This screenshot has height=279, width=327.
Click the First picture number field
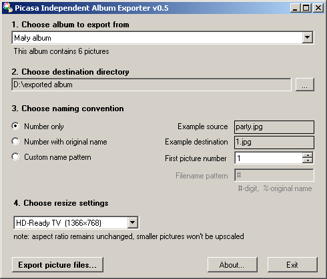[x=269, y=158]
